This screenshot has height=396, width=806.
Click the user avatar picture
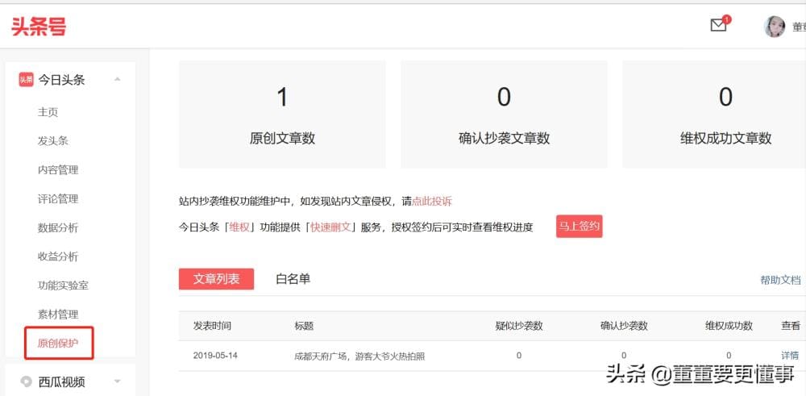pyautogui.click(x=775, y=27)
